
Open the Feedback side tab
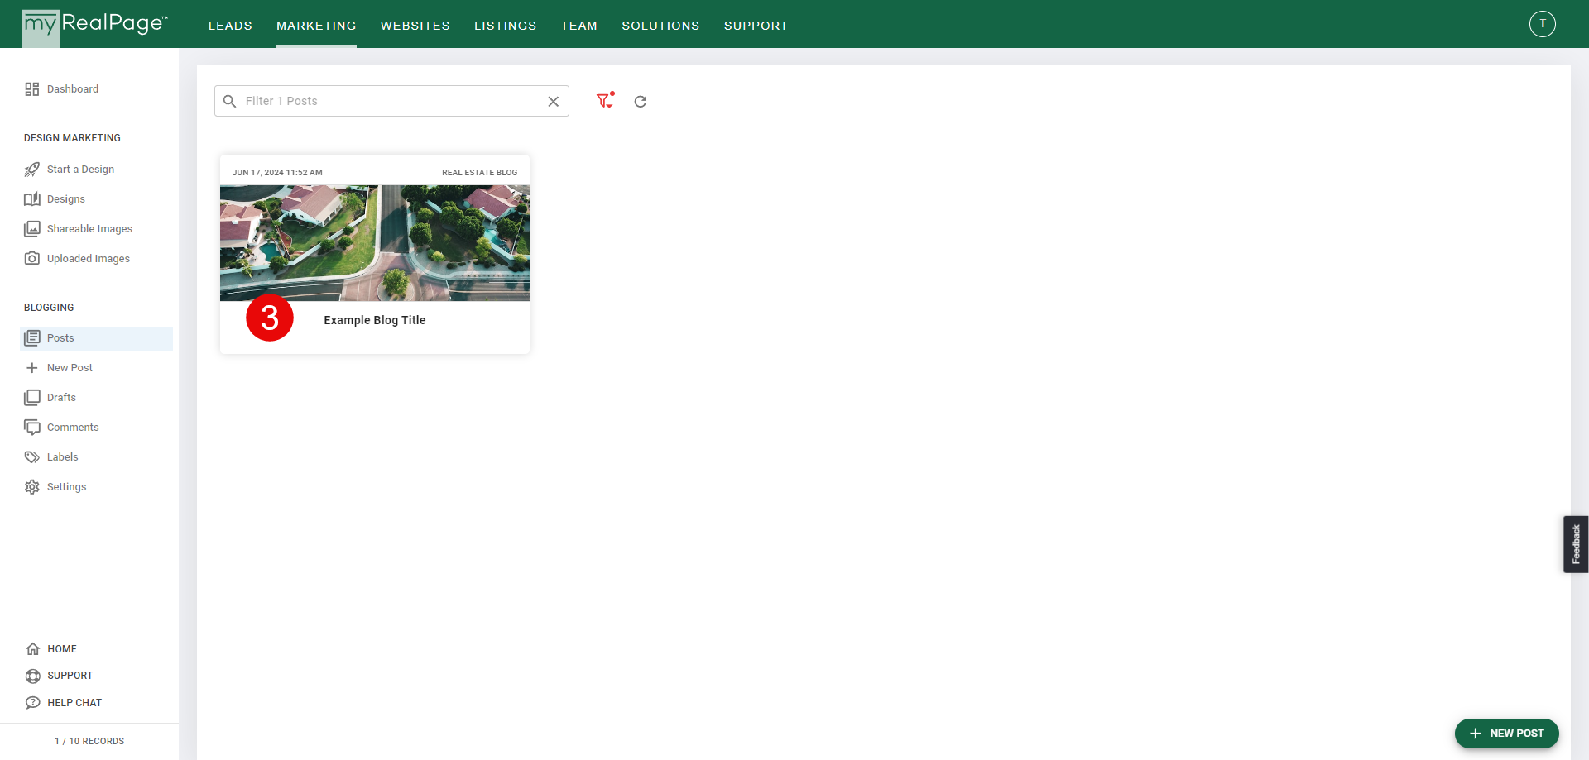[1576, 544]
